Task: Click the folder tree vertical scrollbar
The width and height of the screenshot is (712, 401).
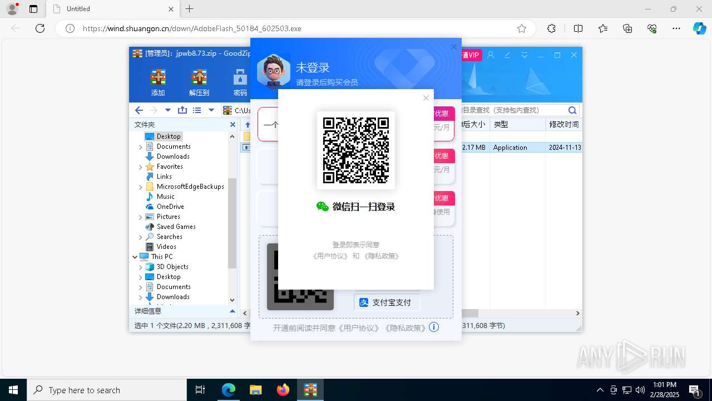Action: pyautogui.click(x=233, y=223)
